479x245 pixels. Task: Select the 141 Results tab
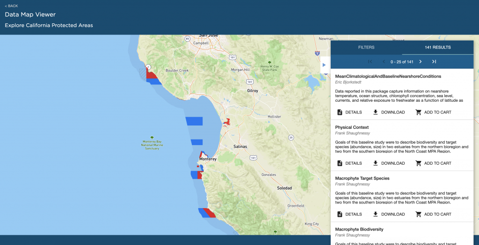point(438,48)
